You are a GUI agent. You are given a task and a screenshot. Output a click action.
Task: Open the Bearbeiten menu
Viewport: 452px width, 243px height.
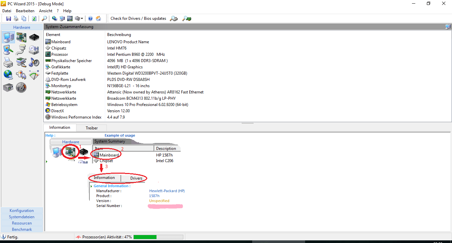[x=25, y=11]
